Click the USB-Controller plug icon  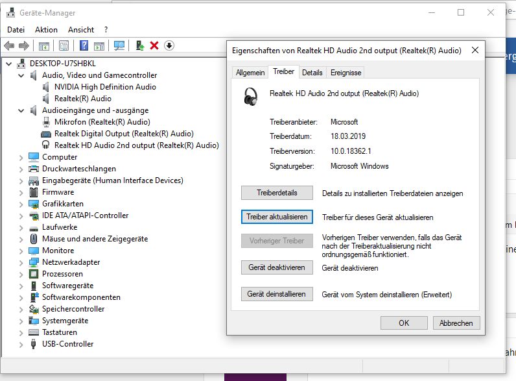coord(33,344)
